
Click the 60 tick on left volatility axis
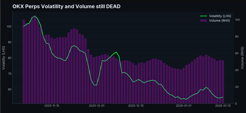click(x=10, y=89)
